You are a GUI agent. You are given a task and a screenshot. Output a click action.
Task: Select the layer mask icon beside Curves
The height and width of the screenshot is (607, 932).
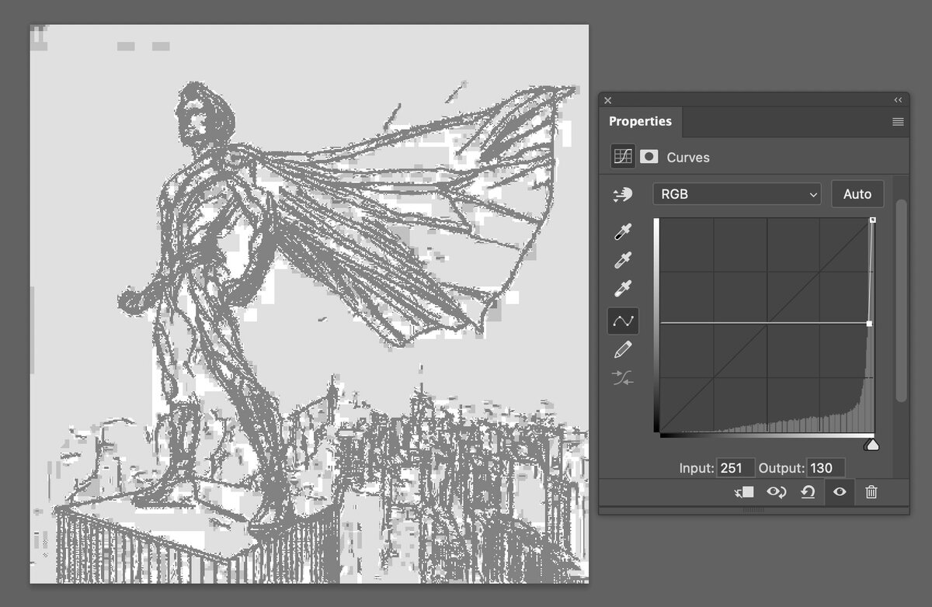pos(649,157)
